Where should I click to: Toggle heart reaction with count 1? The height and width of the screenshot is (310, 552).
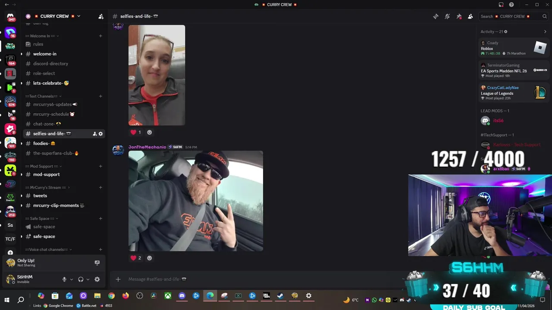[136, 132]
